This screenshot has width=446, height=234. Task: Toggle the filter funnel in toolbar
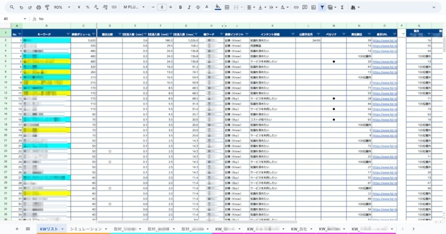point(322,7)
